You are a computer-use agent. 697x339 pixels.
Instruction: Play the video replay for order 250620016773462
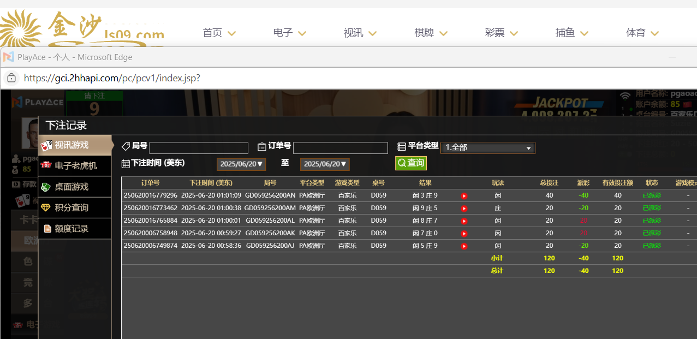(464, 209)
